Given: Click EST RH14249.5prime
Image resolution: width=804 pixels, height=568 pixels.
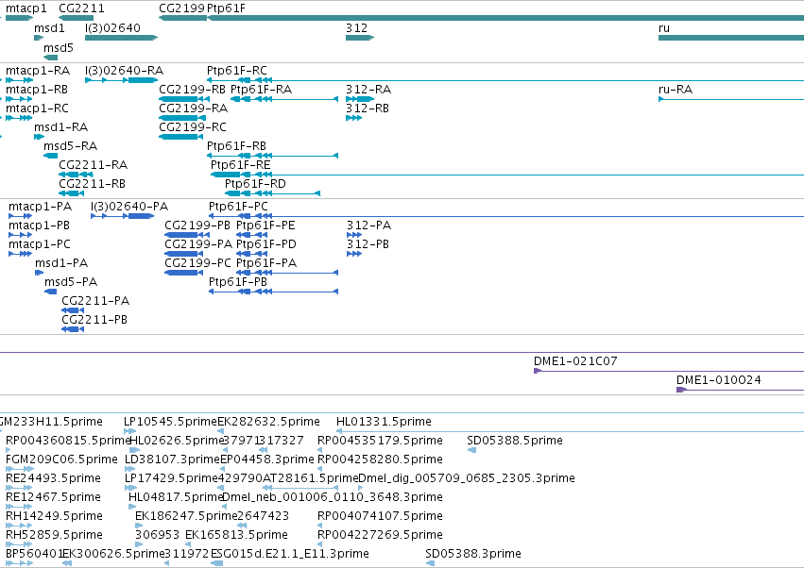Looking at the screenshot, I should tap(55, 516).
